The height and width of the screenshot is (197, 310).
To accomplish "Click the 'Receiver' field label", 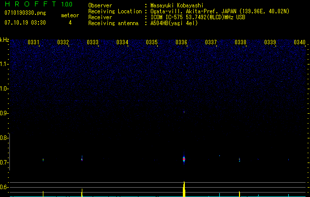I will [x=100, y=17].
